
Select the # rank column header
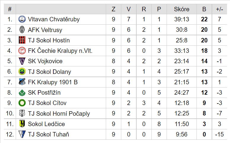(10, 9)
